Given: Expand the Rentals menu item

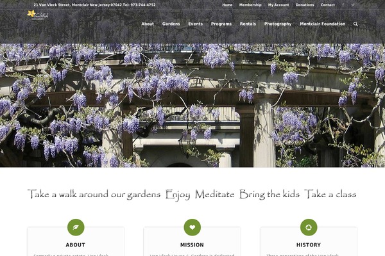Looking at the screenshot, I should point(248,24).
